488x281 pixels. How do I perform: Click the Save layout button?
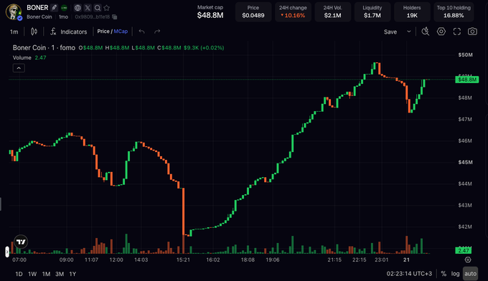coord(390,32)
